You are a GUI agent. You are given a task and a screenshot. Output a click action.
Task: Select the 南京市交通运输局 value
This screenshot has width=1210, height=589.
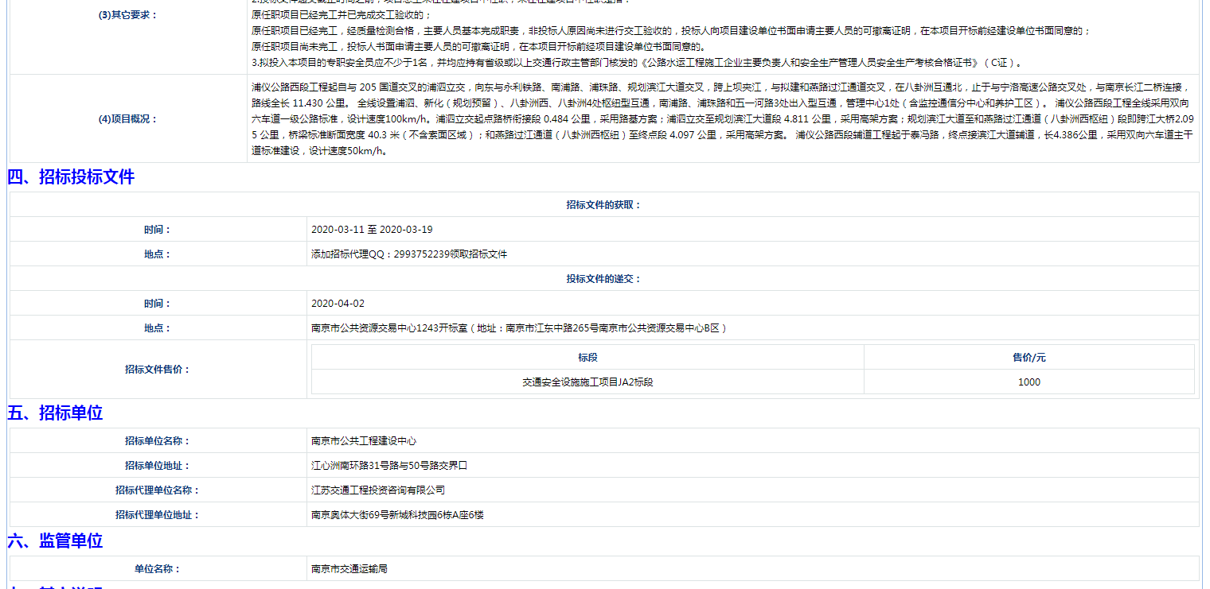click(x=349, y=569)
